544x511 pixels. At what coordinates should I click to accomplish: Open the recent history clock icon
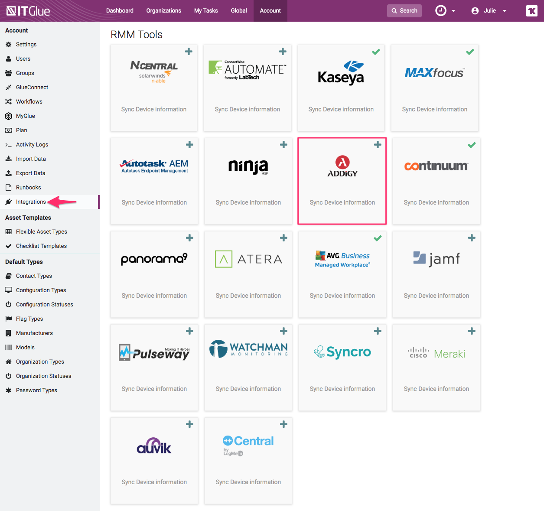441,11
